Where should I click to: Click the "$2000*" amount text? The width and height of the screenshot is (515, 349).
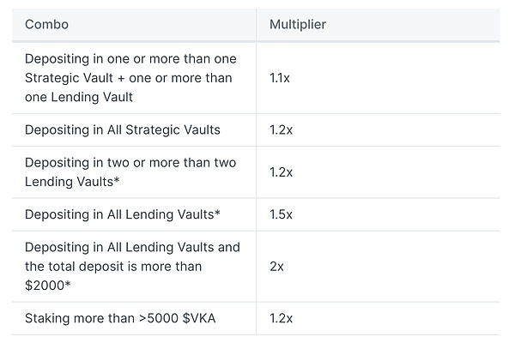(46, 285)
